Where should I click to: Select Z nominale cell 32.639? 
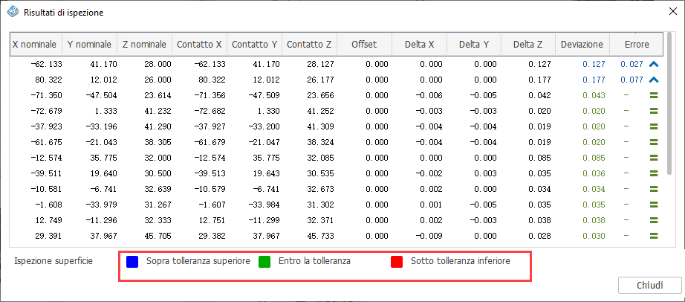pyautogui.click(x=158, y=189)
